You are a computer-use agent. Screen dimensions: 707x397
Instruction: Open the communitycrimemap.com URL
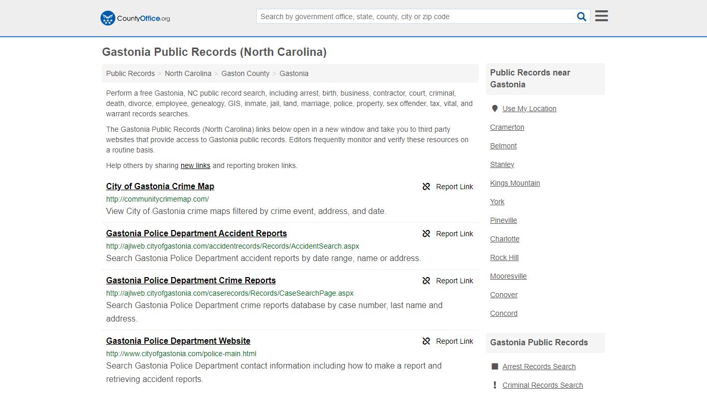point(157,199)
